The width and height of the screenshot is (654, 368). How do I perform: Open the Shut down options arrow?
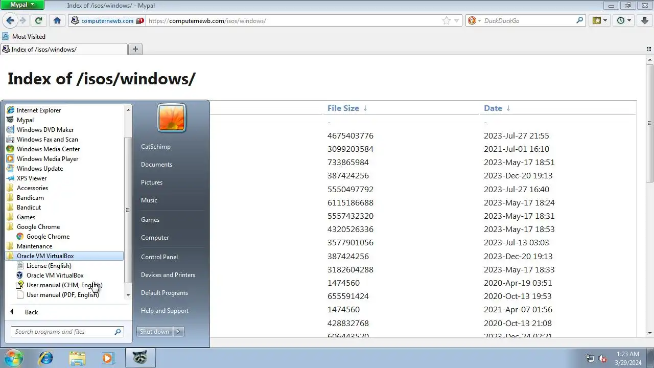coord(179,332)
